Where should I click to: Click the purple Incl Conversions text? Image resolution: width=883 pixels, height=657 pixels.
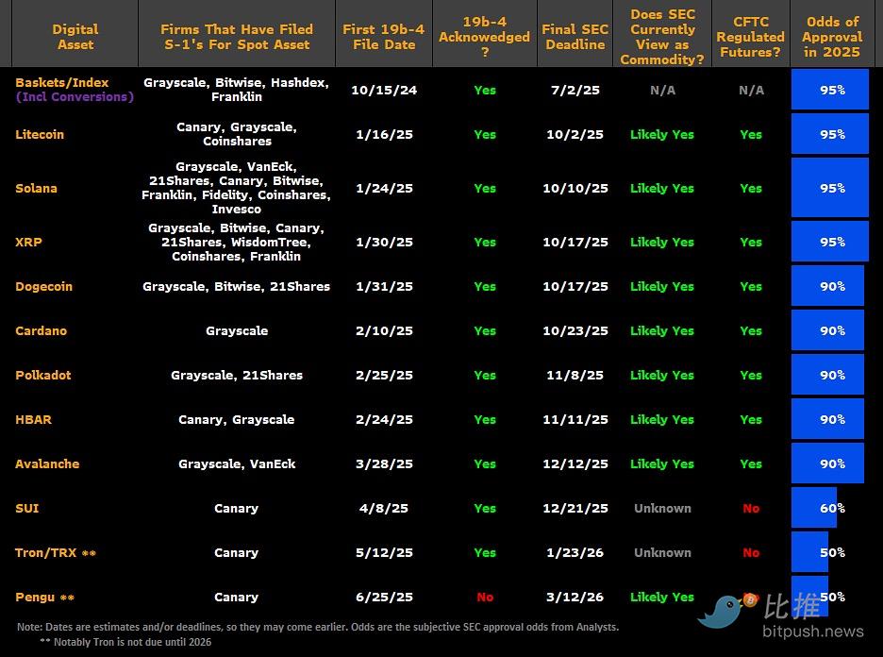[75, 96]
